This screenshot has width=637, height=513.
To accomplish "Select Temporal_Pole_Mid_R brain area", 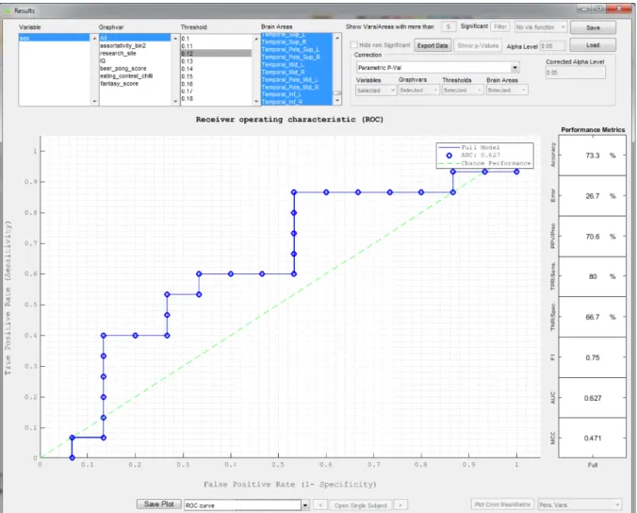I will click(297, 87).
